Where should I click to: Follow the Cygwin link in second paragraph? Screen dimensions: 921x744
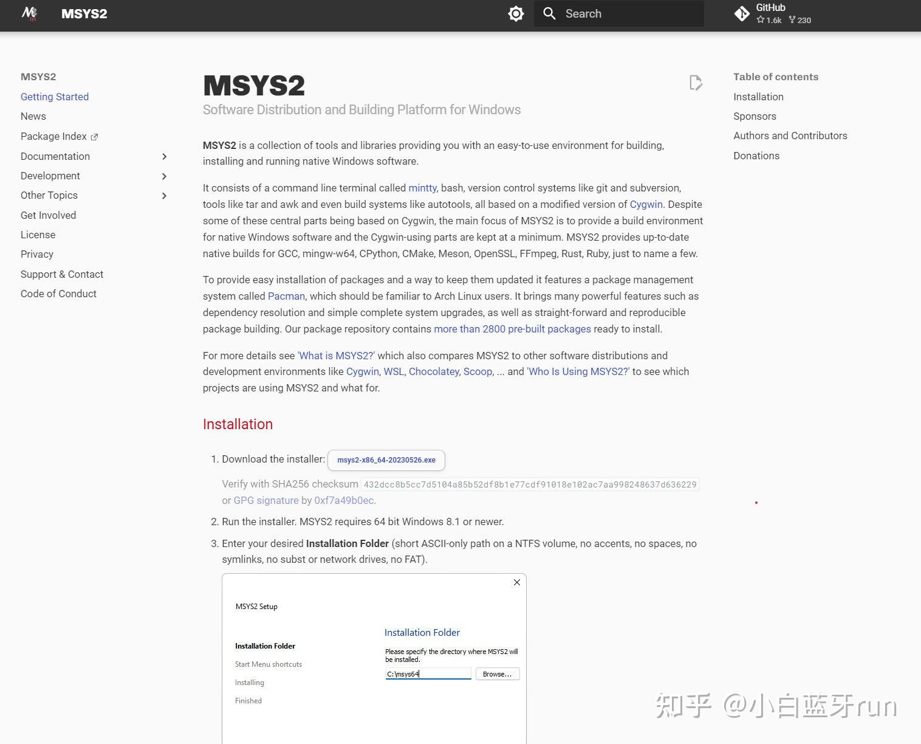point(646,204)
